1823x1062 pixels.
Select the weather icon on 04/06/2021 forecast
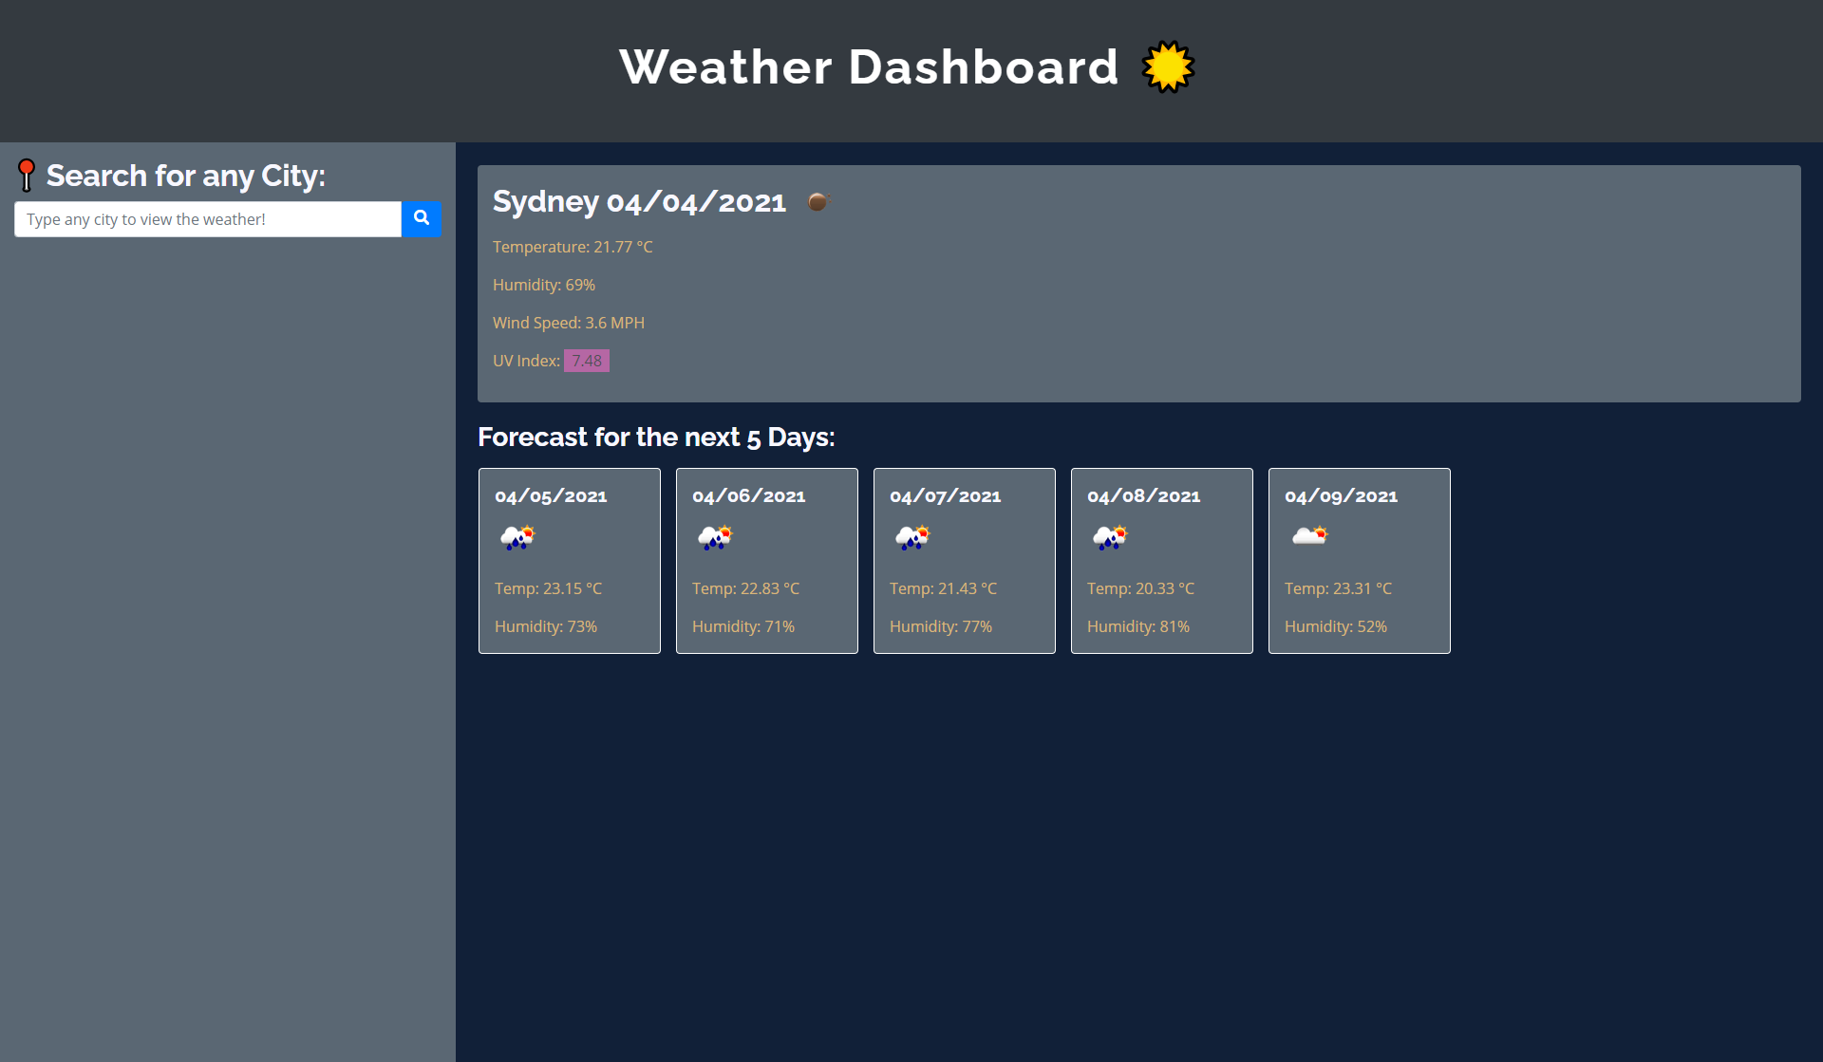pyautogui.click(x=716, y=537)
